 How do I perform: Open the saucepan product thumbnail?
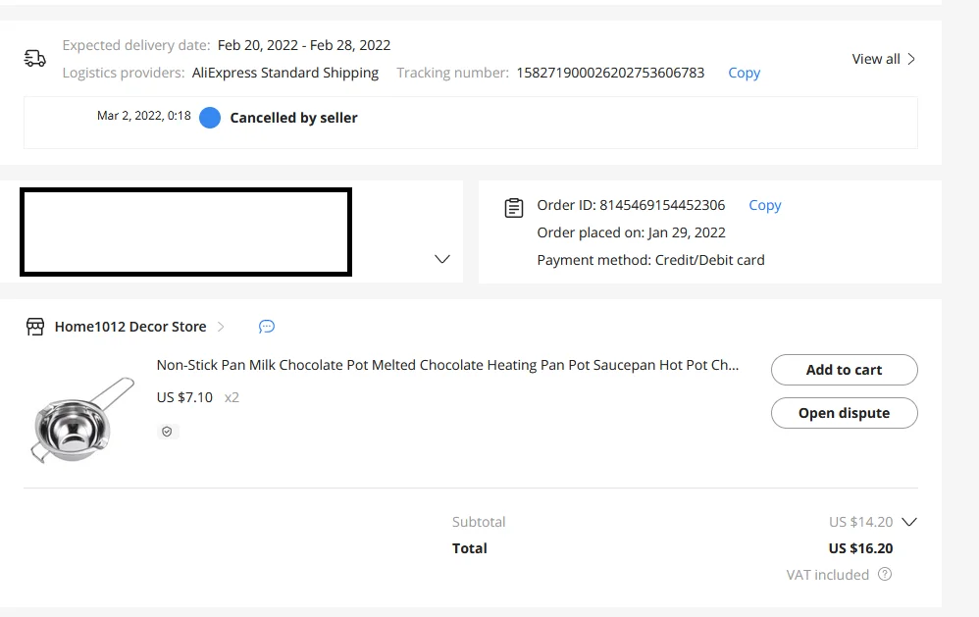coord(81,419)
